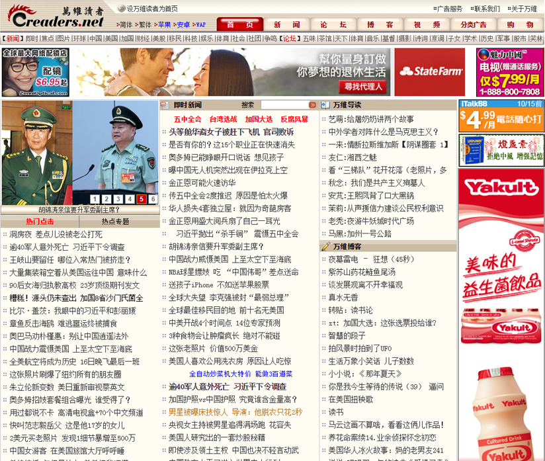Open blog post 紫苏山药花鲢鱼尾汤
The image size is (545, 461).
[362, 272]
